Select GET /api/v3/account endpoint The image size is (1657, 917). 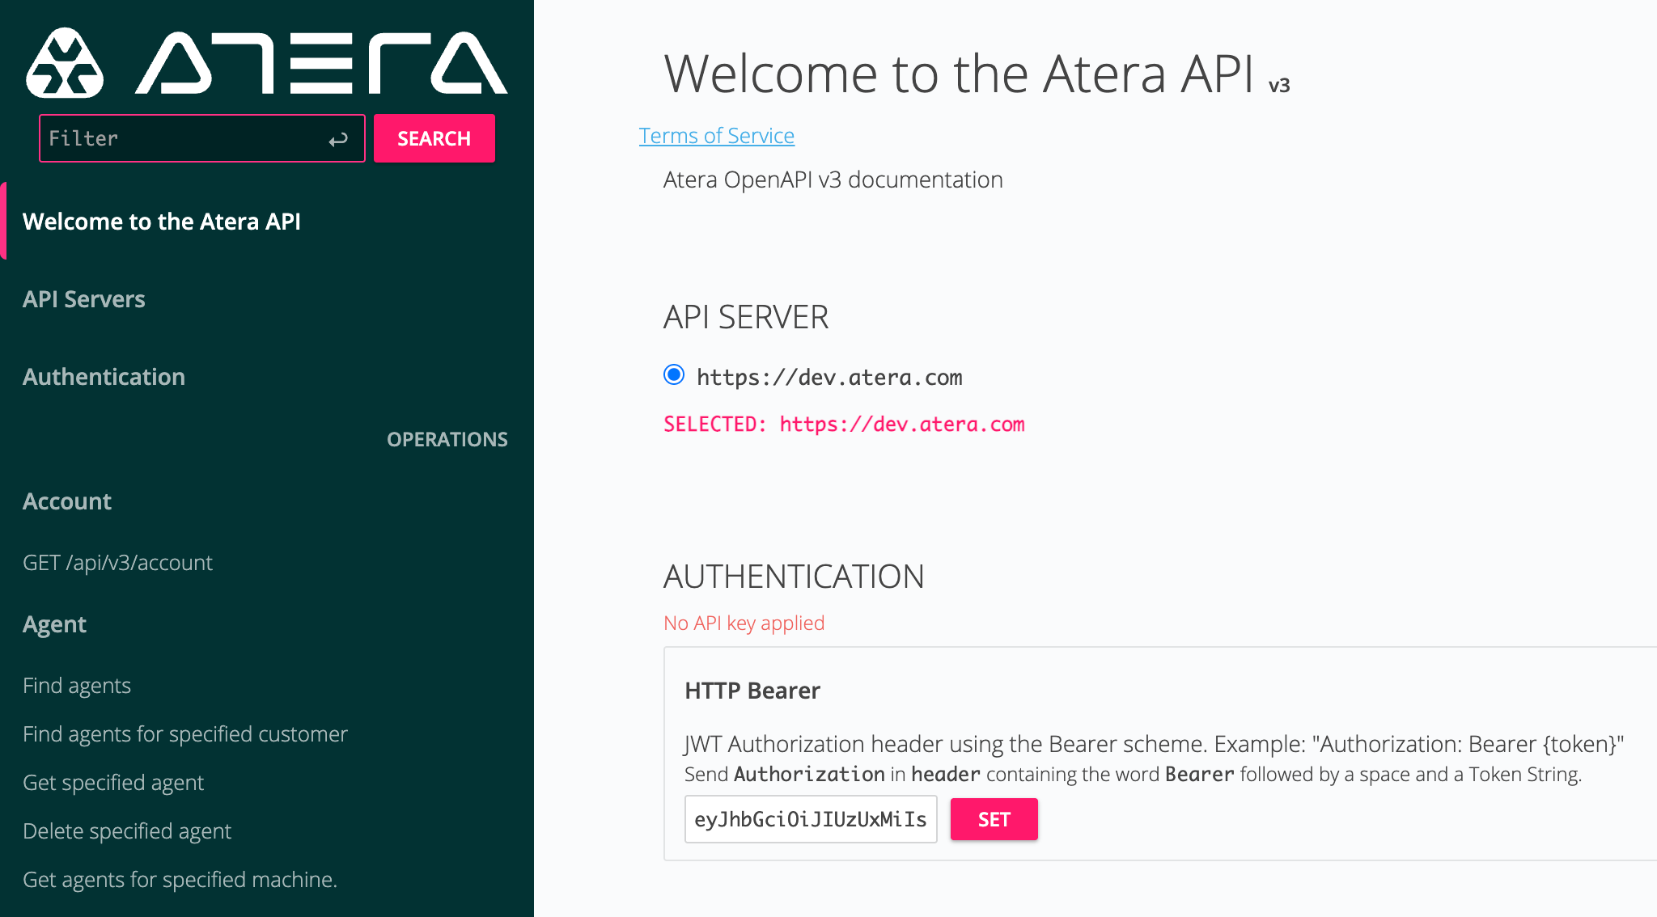(117, 563)
